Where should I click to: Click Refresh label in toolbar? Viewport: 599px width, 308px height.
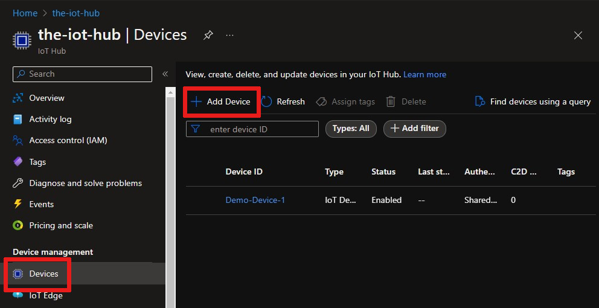(x=290, y=101)
